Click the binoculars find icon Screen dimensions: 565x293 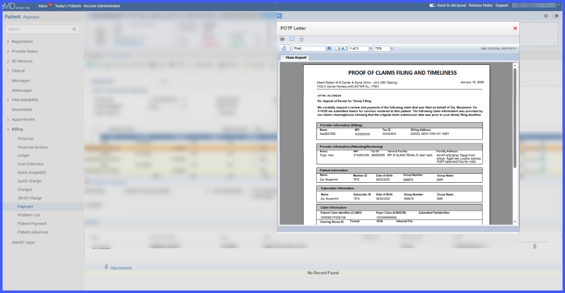click(x=329, y=48)
